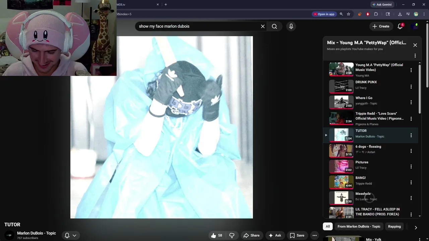Click Open in app button
Image resolution: width=429 pixels, height=241 pixels.
(324, 14)
